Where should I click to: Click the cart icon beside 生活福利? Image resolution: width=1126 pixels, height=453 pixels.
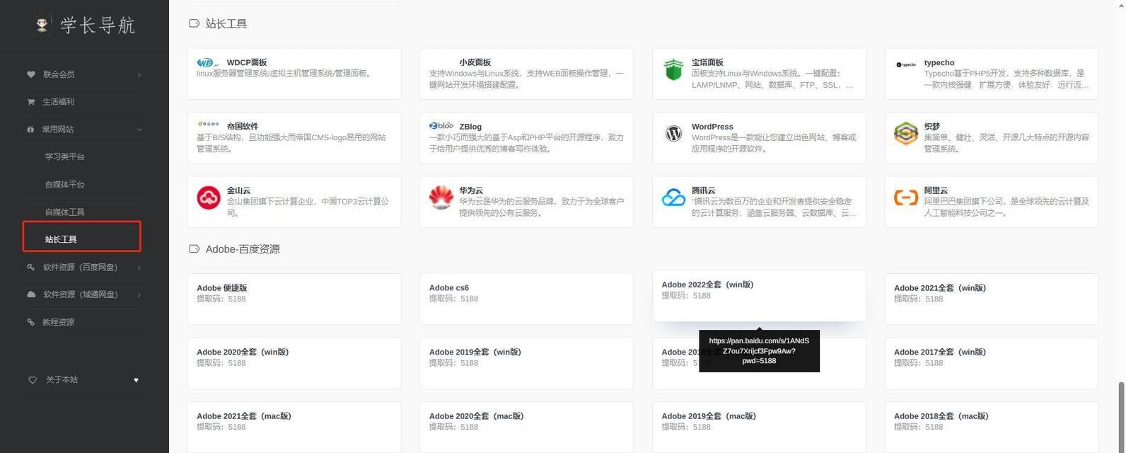tap(30, 102)
